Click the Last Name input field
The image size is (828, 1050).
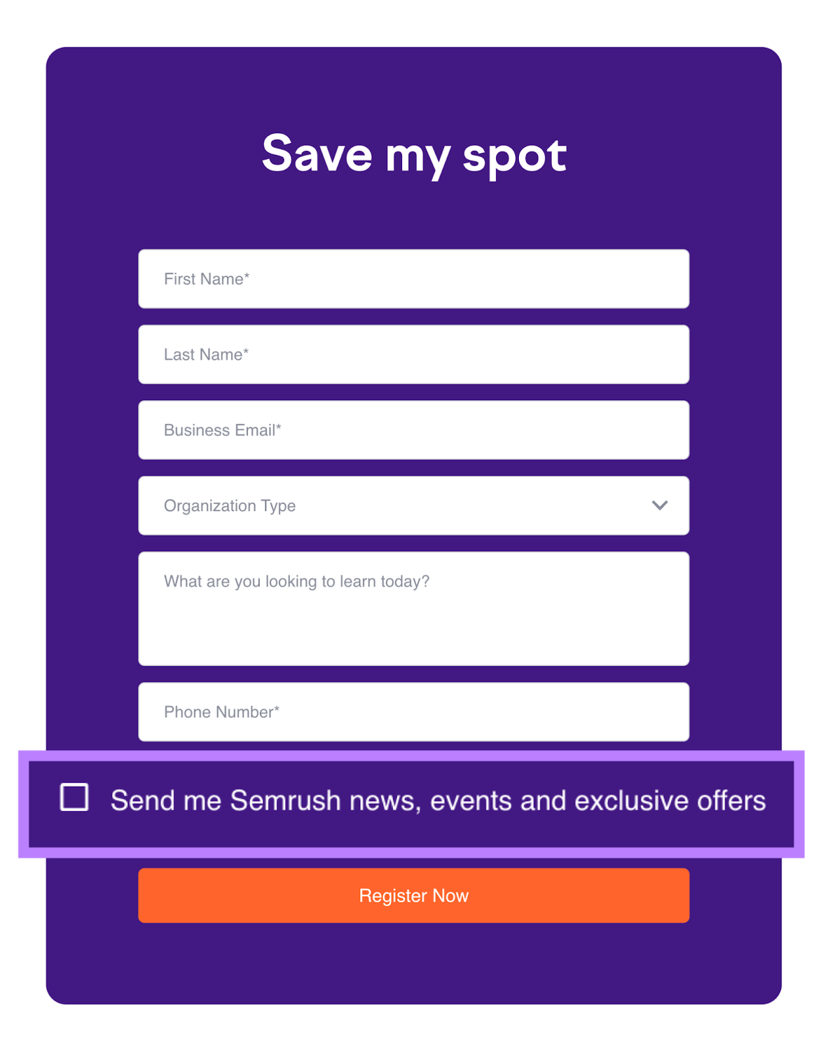pyautogui.click(x=413, y=354)
